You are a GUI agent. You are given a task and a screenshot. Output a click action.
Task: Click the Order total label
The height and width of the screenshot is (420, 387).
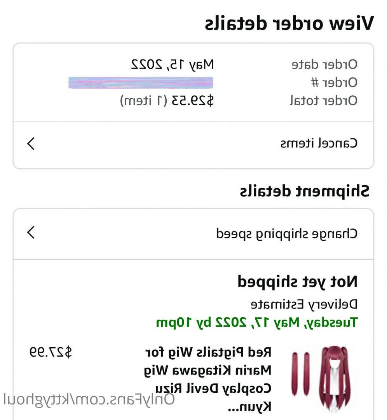pos(323,101)
